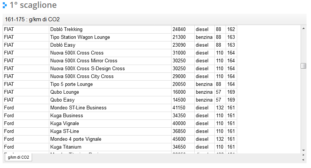Click the 164 CO2 value for Nuova 500X Cross Cross

point(231,53)
